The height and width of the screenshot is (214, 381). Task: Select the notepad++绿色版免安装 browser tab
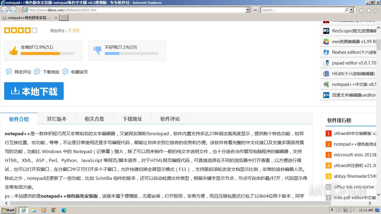(x=29, y=18)
